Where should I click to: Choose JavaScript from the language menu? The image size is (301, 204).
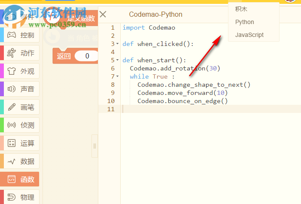(249, 35)
